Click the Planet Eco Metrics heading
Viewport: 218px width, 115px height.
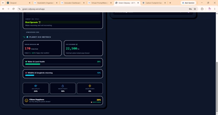point(40,37)
